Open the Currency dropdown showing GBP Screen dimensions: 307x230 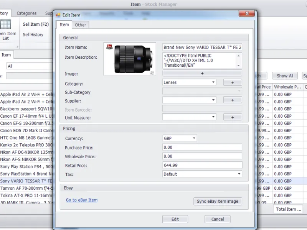180,138
